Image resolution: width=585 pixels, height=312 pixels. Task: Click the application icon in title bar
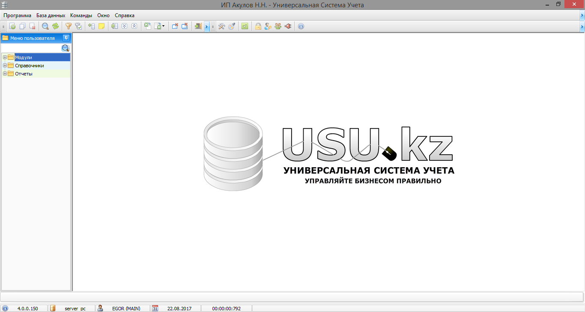5,4
